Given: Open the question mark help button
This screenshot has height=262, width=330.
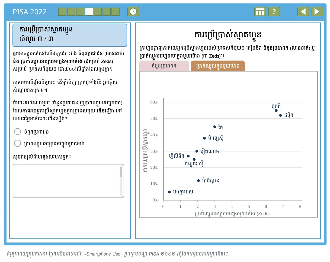Looking at the screenshot, I should (x=274, y=12).
